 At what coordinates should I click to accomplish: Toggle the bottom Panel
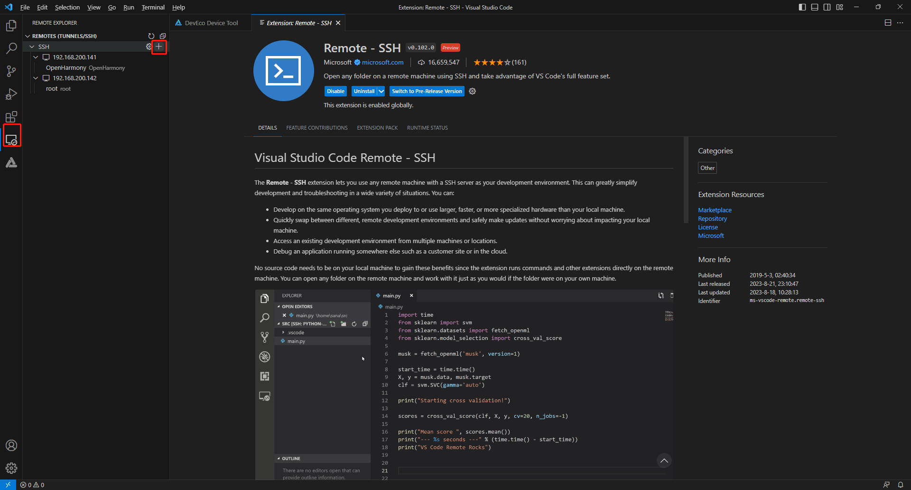[x=815, y=7]
